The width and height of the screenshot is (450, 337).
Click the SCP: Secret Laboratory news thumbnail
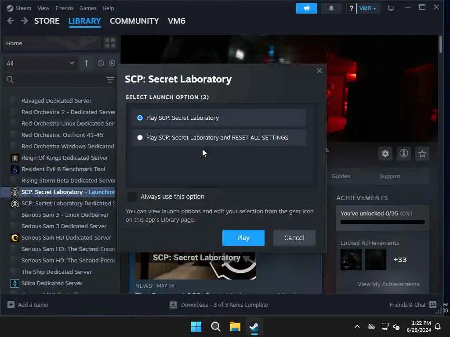196,265
